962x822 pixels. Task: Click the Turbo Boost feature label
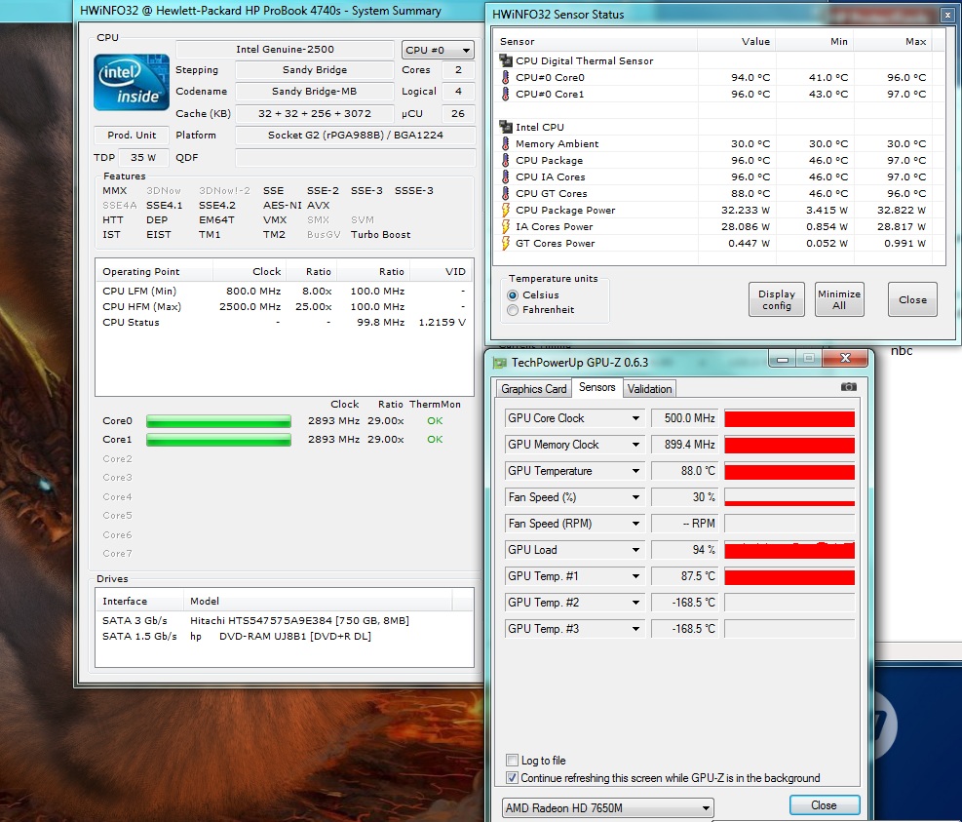click(x=380, y=234)
